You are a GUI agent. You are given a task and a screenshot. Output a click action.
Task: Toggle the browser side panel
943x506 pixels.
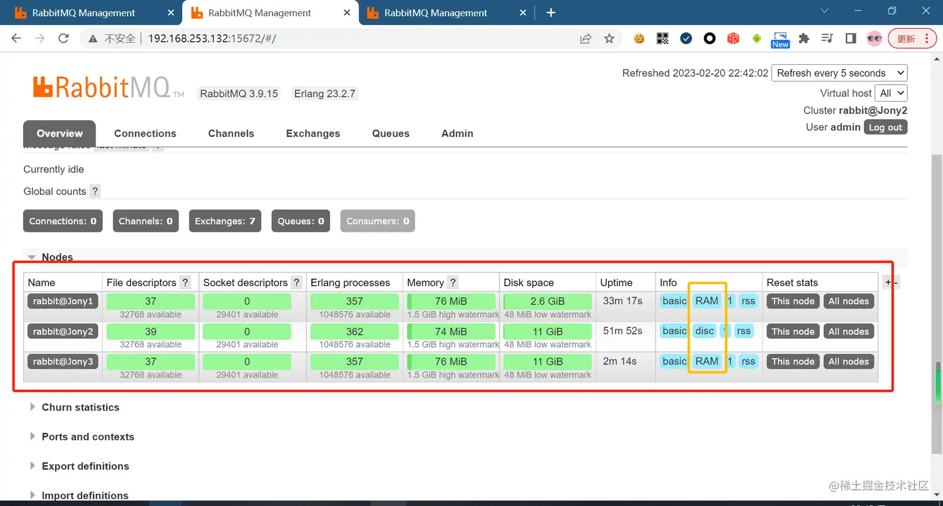tap(851, 39)
